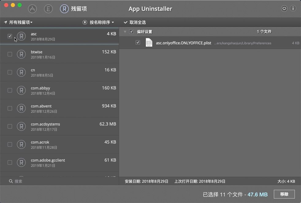Image resolution: width=301 pixels, height=203 pixels.
Task: Uncheck asc.onlyoffice.ONLYOFFICE.plist in the 偏好设置 group
Action: 138,42
